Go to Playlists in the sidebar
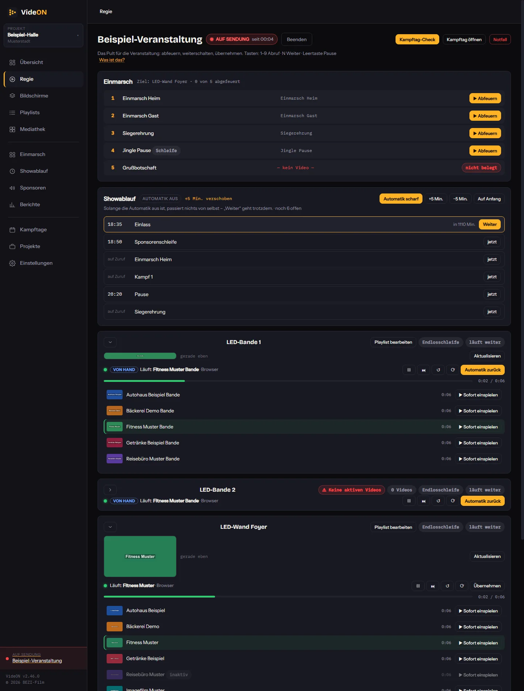The image size is (524, 691). tap(44, 112)
